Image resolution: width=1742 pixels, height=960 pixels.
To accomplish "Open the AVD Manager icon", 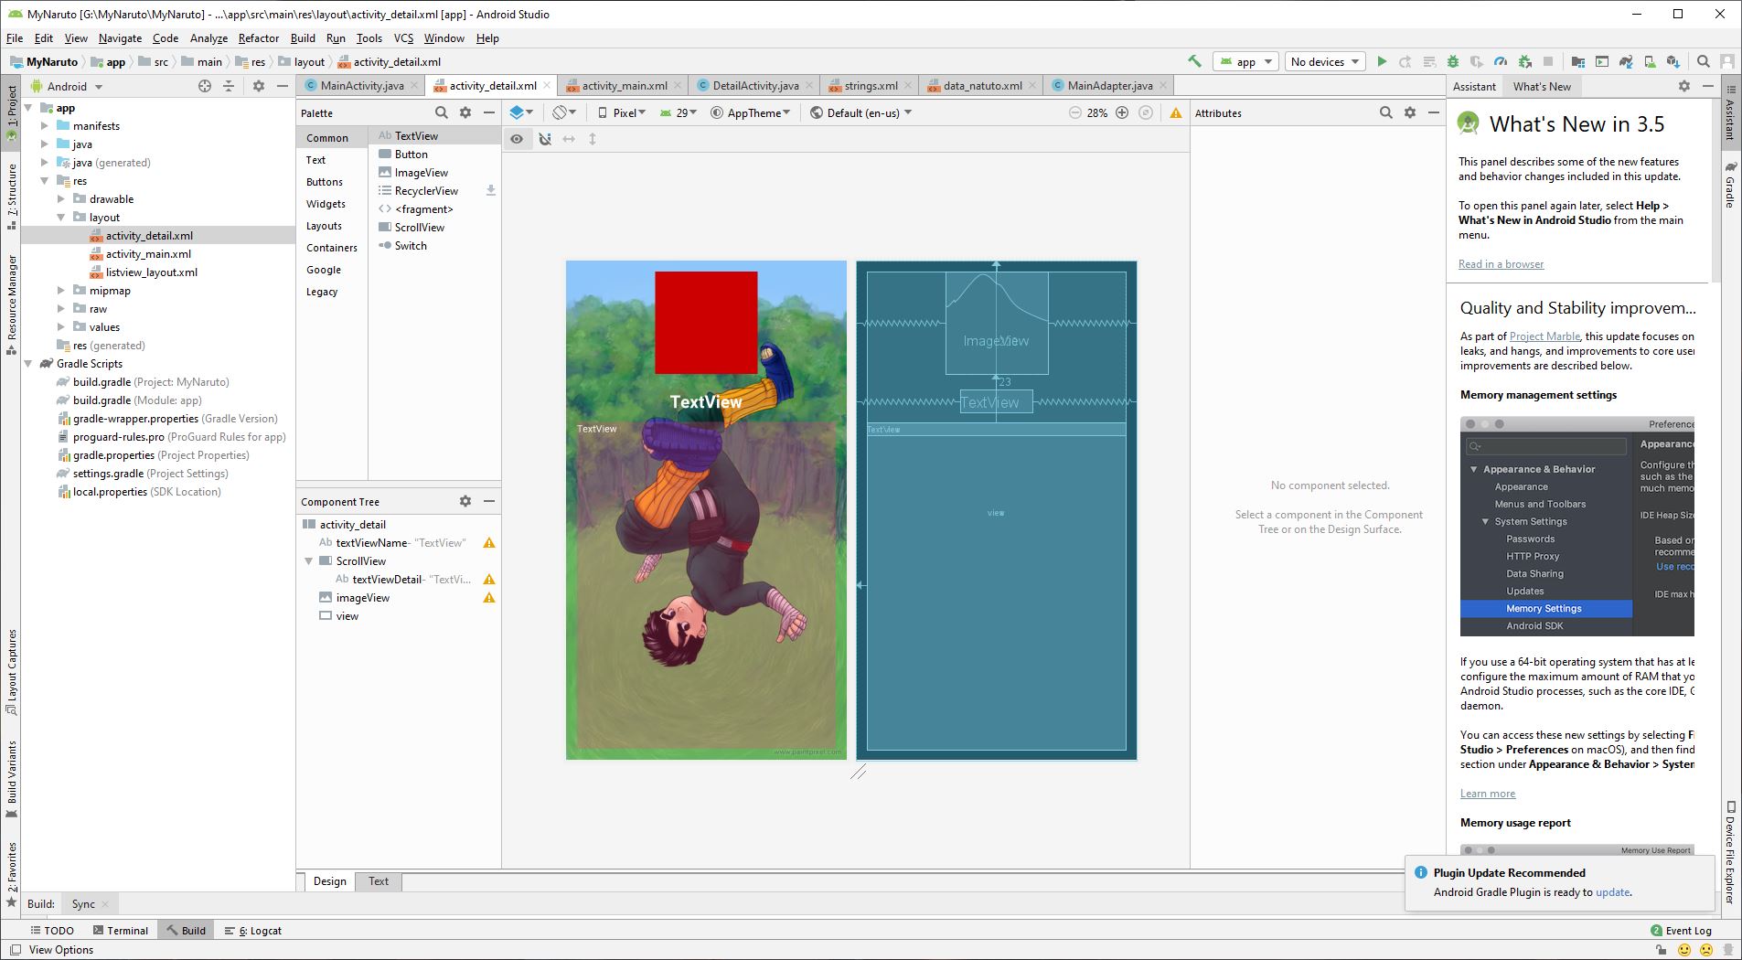I will point(1650,61).
